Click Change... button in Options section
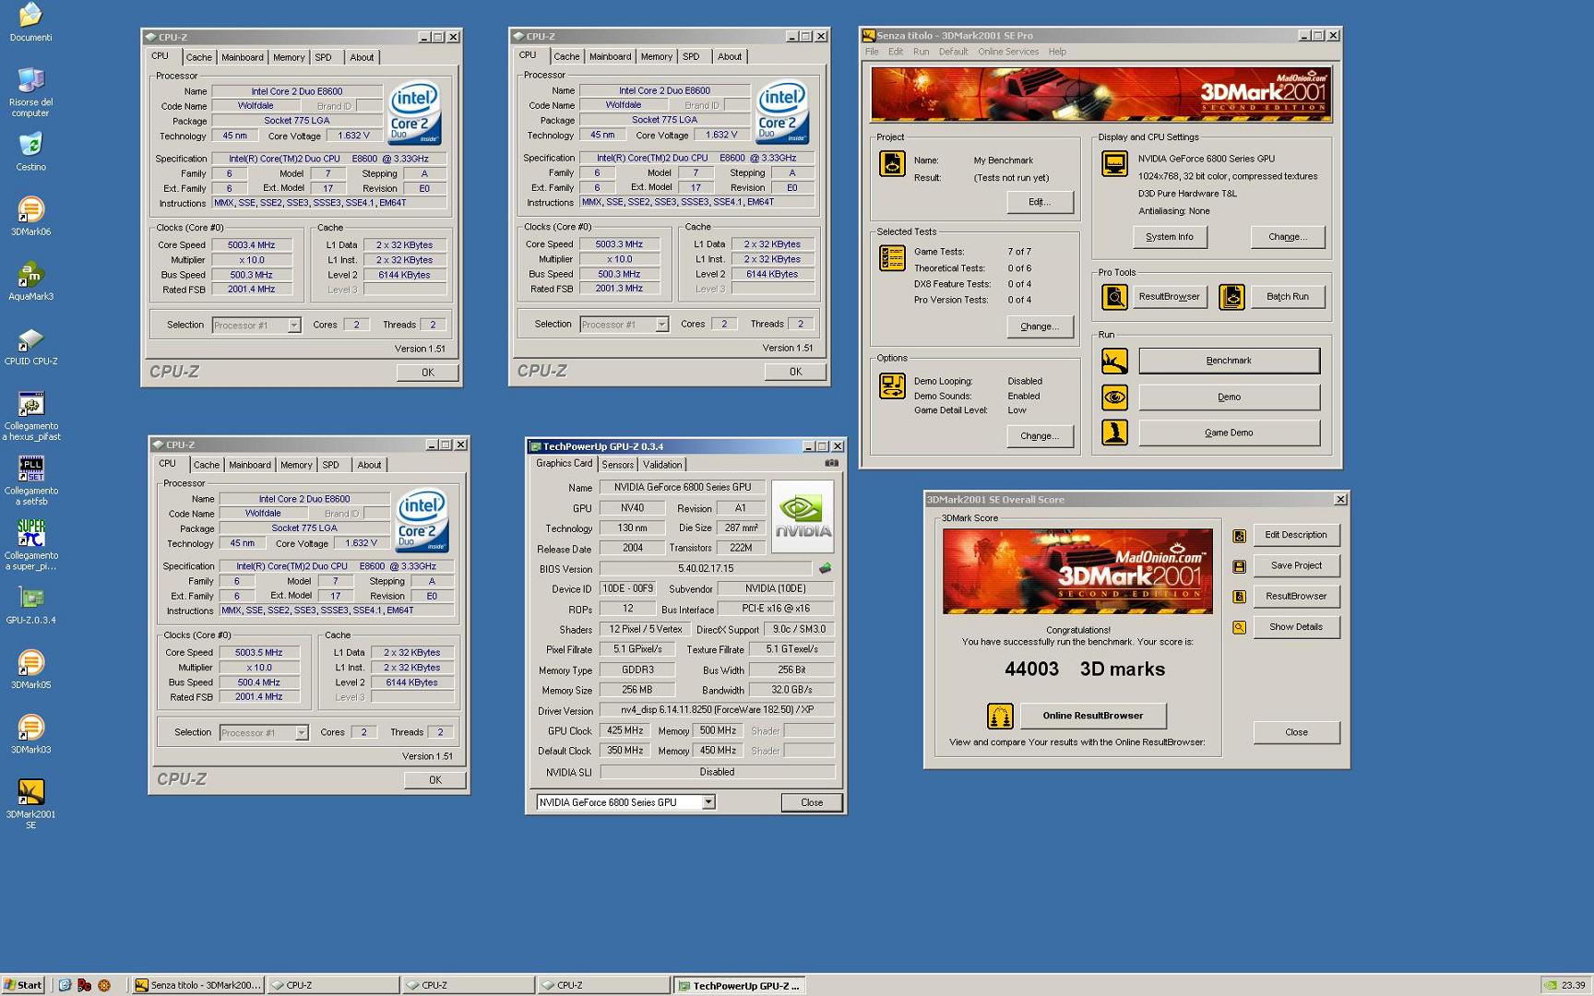The image size is (1594, 996). [1040, 436]
